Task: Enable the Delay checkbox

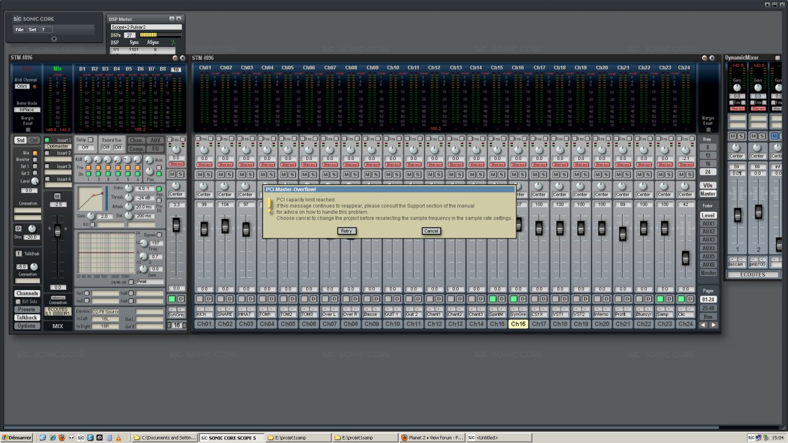Action: pos(90,140)
